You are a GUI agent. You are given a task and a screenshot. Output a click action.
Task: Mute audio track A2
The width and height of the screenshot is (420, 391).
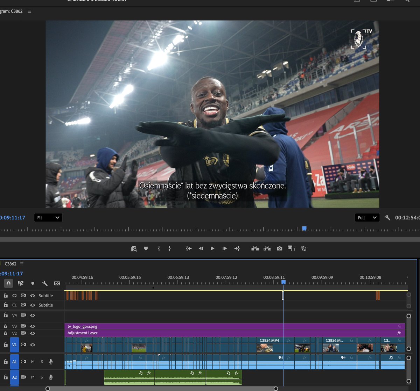33,377
